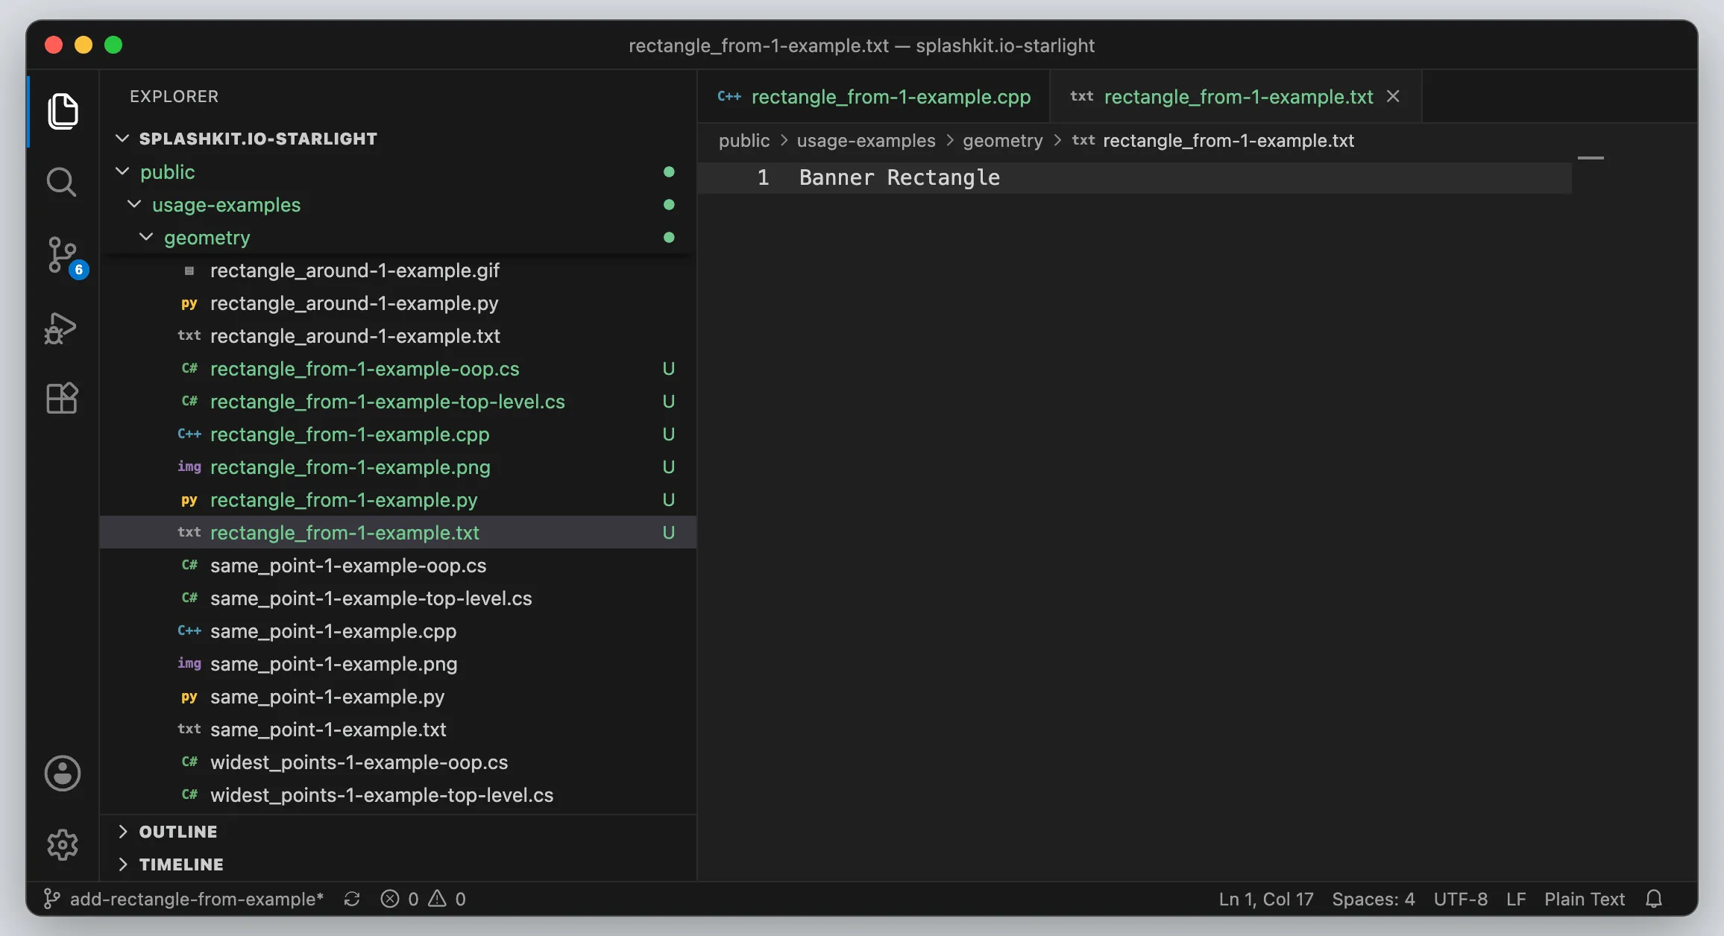Click geometry in the breadcrumb
This screenshot has height=936, width=1724.
click(x=1003, y=140)
